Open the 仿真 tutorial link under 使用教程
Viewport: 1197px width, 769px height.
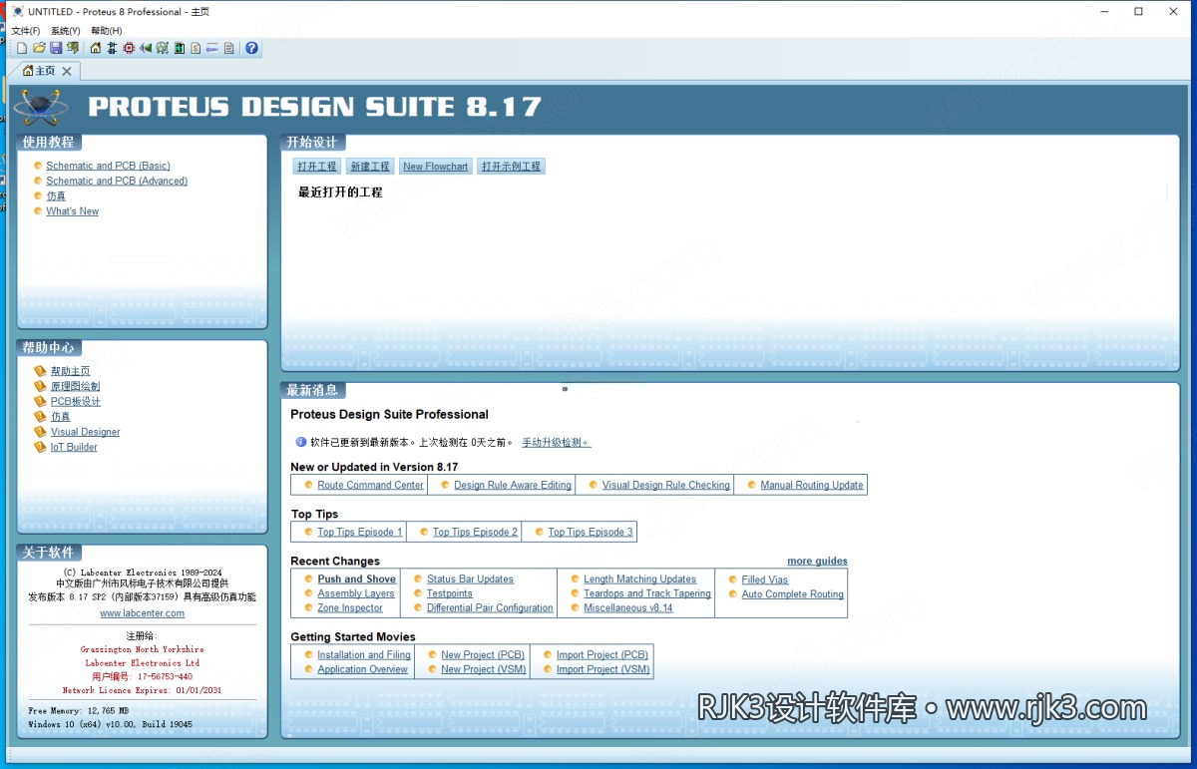click(56, 196)
